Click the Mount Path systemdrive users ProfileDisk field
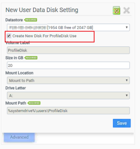 (68, 110)
